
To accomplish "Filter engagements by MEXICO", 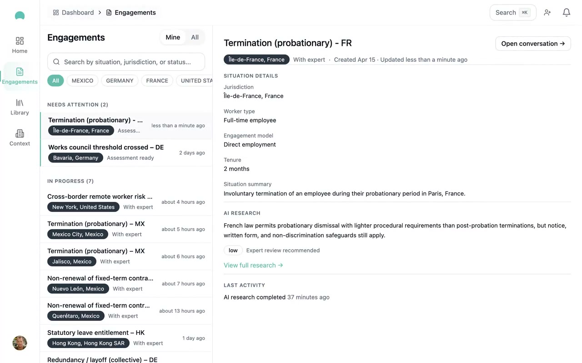I will [x=82, y=81].
